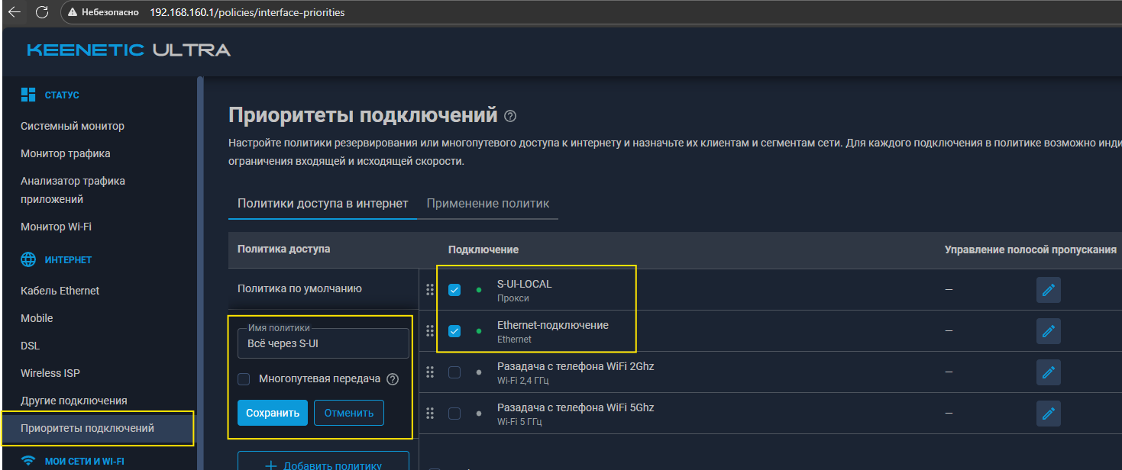Uncheck the S-UI-LOCAL connection checkbox
Image resolution: width=1122 pixels, height=470 pixels.
point(454,290)
